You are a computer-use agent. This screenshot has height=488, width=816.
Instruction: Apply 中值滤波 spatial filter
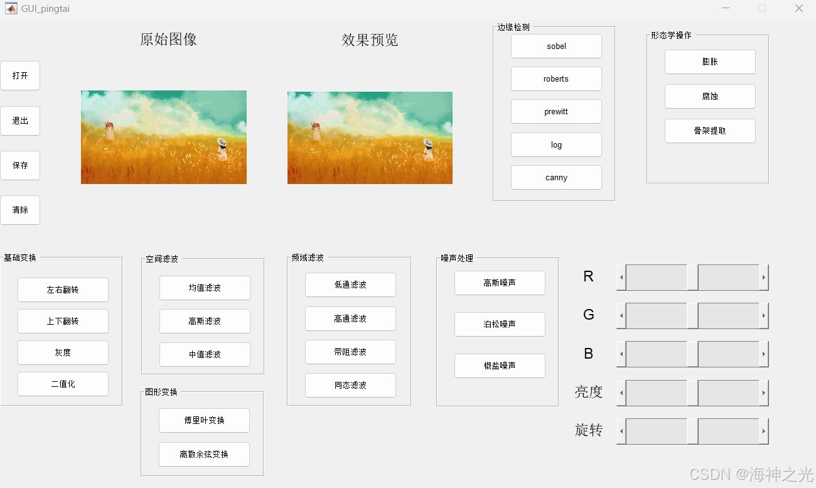(x=205, y=354)
